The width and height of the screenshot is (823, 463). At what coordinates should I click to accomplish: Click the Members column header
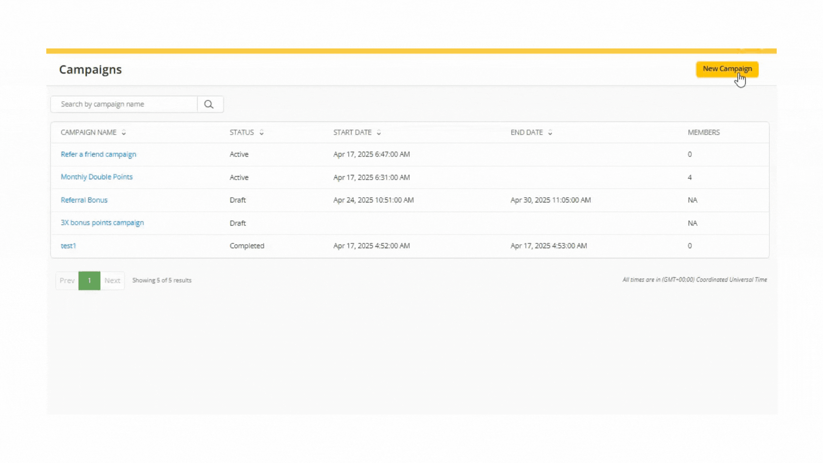point(703,132)
